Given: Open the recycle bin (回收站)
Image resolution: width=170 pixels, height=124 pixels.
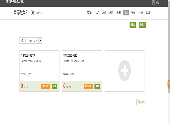Looking at the screenshot, I should point(142,102).
